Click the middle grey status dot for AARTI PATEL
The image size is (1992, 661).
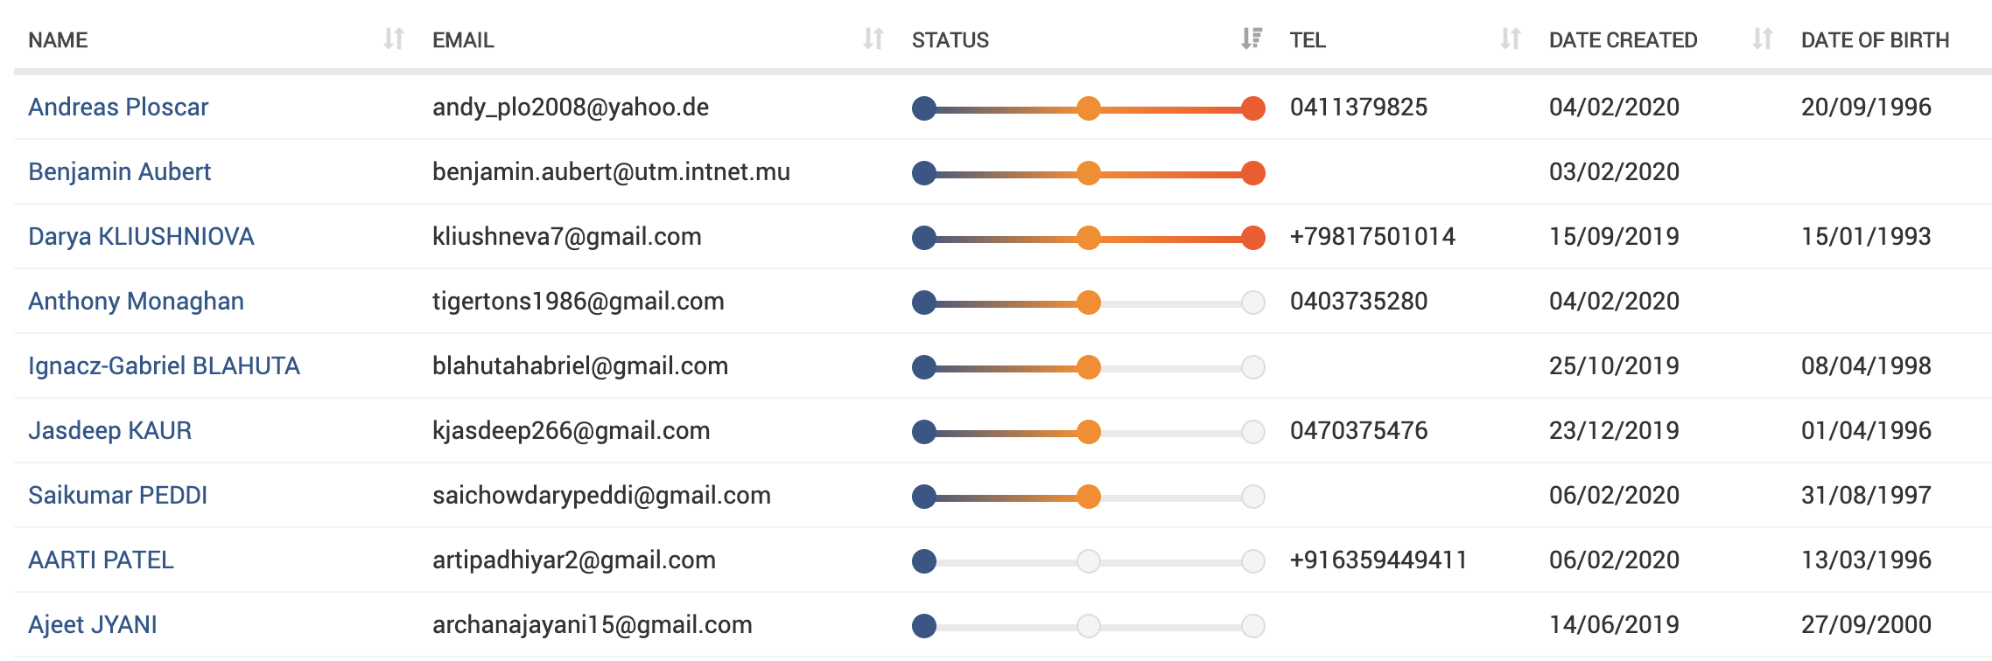[1089, 561]
